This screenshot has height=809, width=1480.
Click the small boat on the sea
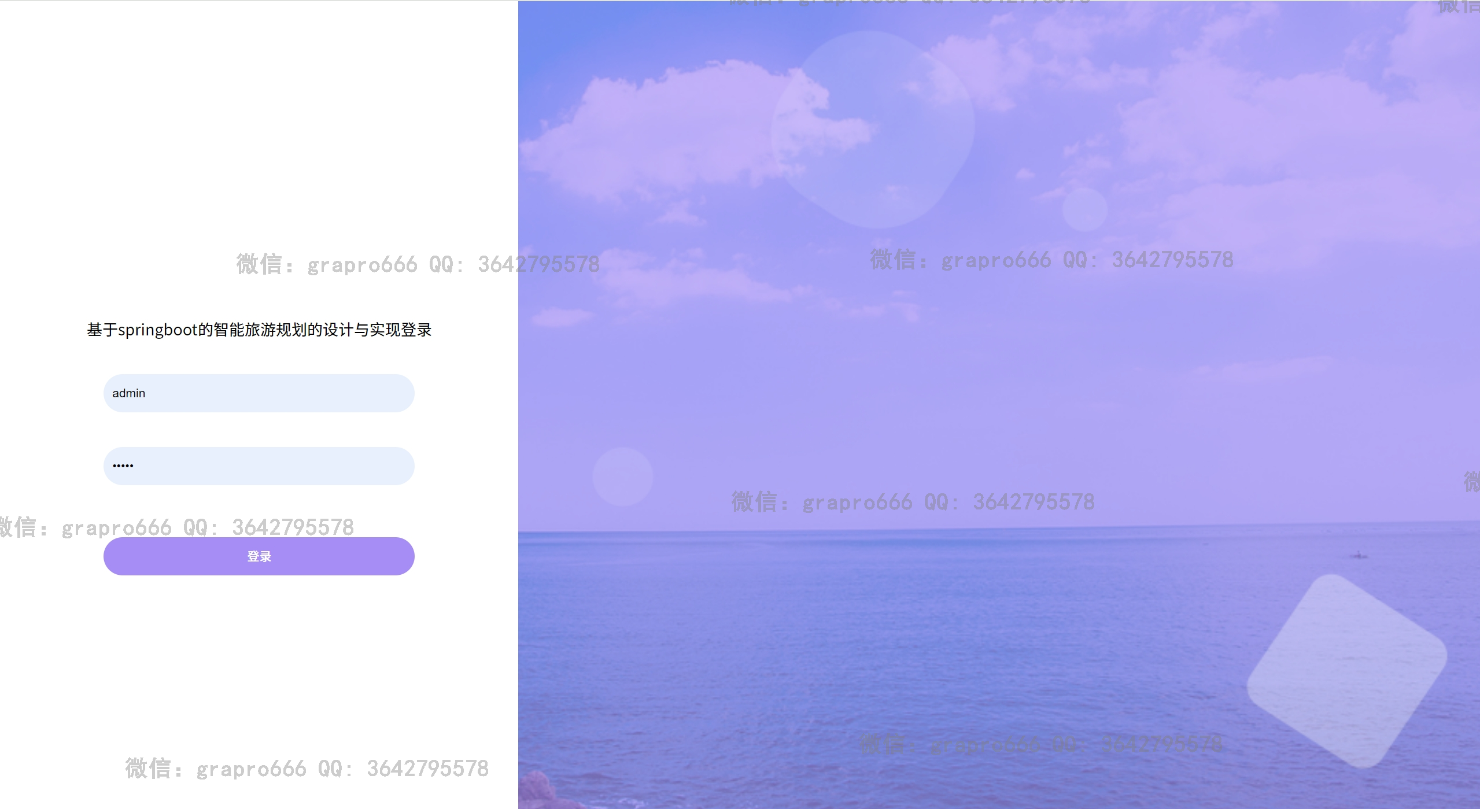1359,555
